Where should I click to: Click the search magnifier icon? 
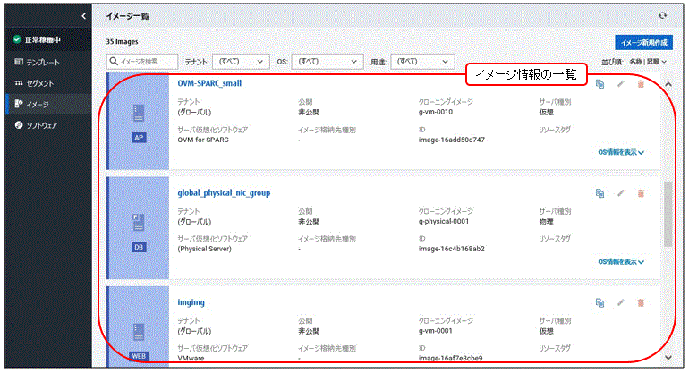[x=114, y=61]
